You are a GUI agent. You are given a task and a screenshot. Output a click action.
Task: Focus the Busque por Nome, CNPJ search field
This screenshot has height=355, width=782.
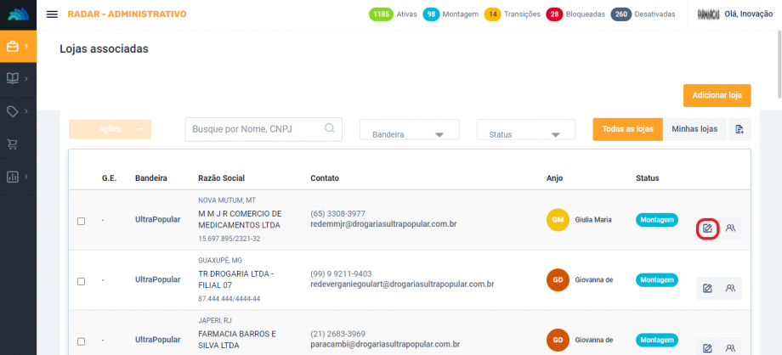coord(255,129)
